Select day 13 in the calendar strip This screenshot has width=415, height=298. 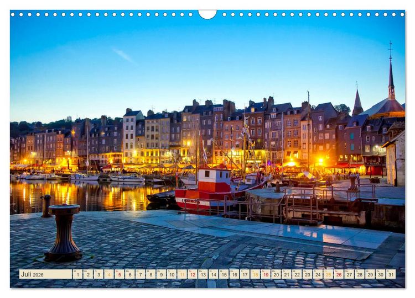pos(203,274)
